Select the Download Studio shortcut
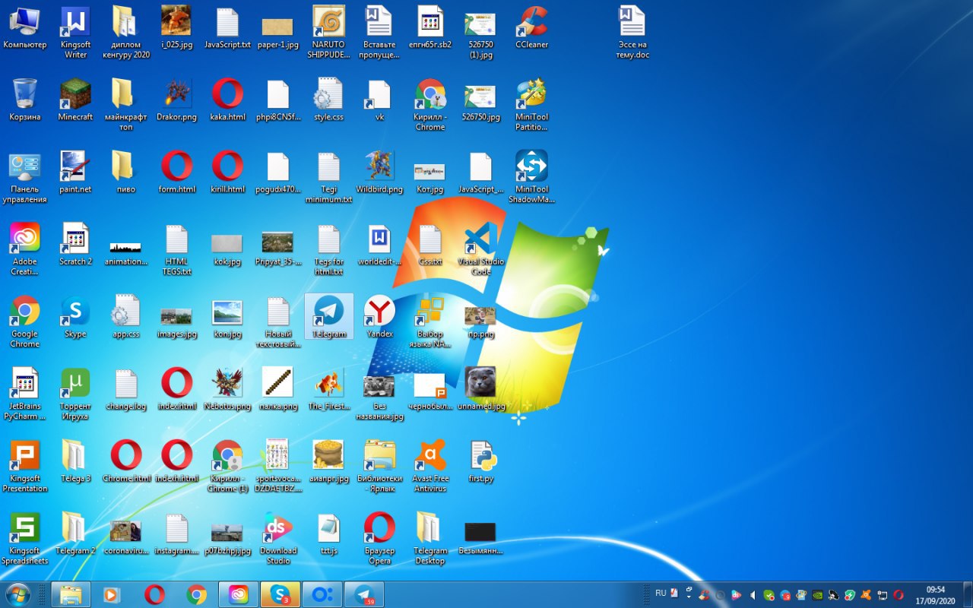The height and width of the screenshot is (608, 973). pyautogui.click(x=278, y=538)
